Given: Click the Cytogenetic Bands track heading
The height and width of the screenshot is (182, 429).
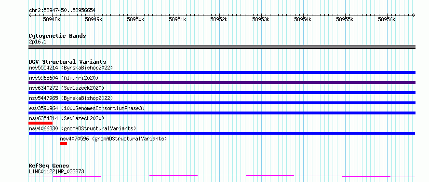Looking at the screenshot, I should [x=57, y=36].
